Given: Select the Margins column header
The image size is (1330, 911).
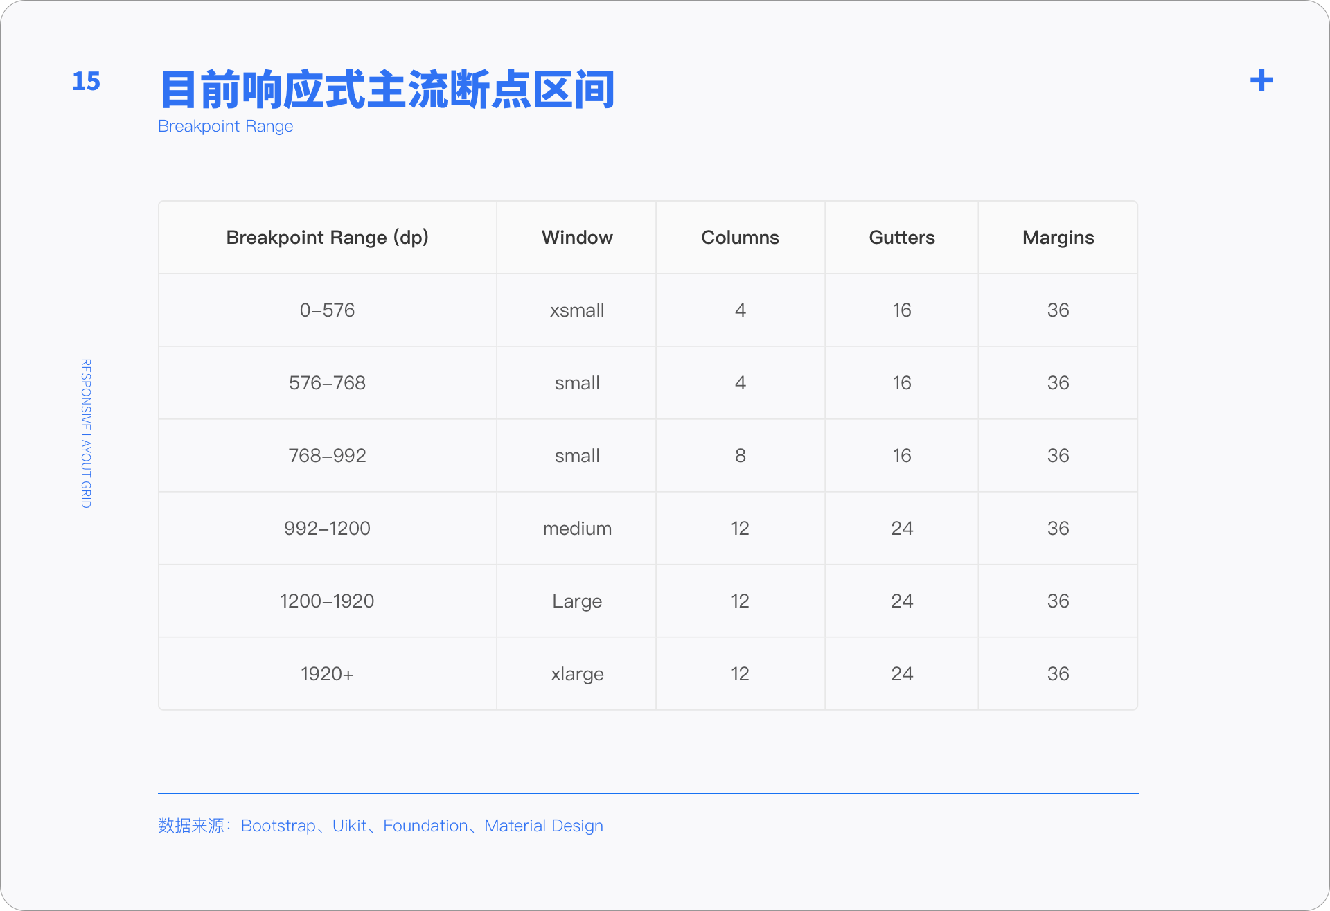Looking at the screenshot, I should (1058, 238).
